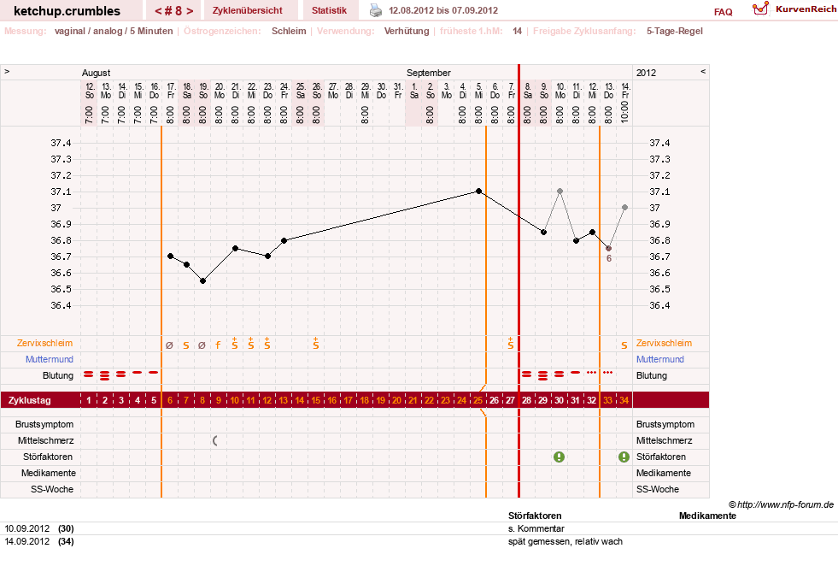Open the KurvenReich home link

point(806,9)
